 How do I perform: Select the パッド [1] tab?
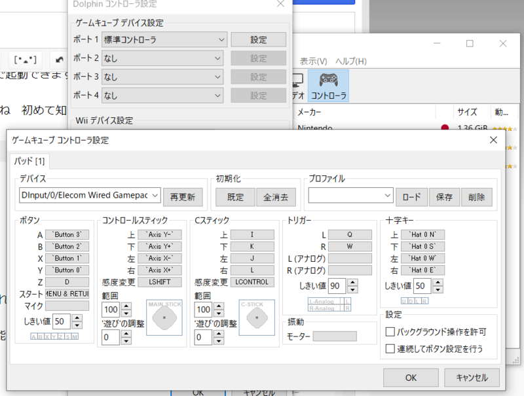point(29,161)
